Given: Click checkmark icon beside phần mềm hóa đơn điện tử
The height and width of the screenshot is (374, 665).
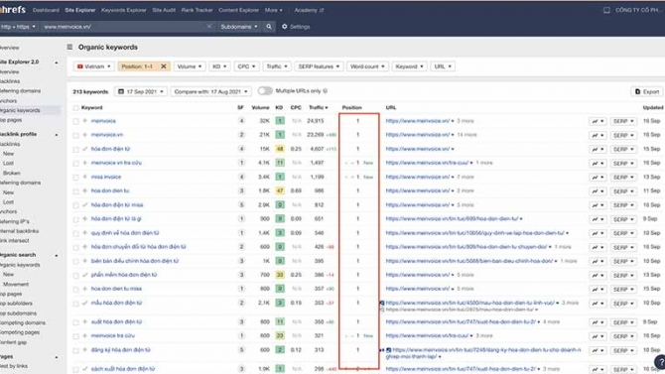Looking at the screenshot, I should [84, 275].
